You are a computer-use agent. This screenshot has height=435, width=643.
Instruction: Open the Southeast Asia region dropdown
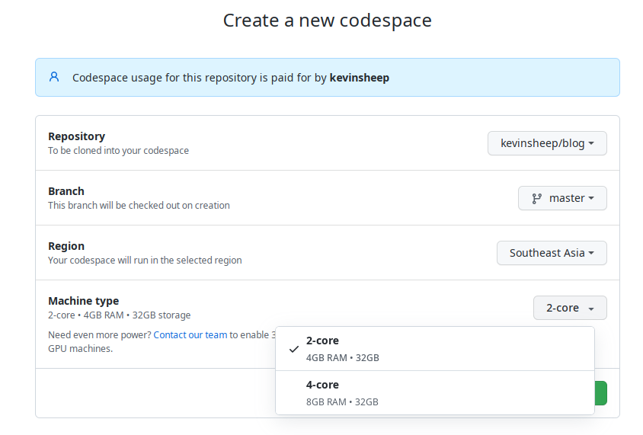(552, 253)
